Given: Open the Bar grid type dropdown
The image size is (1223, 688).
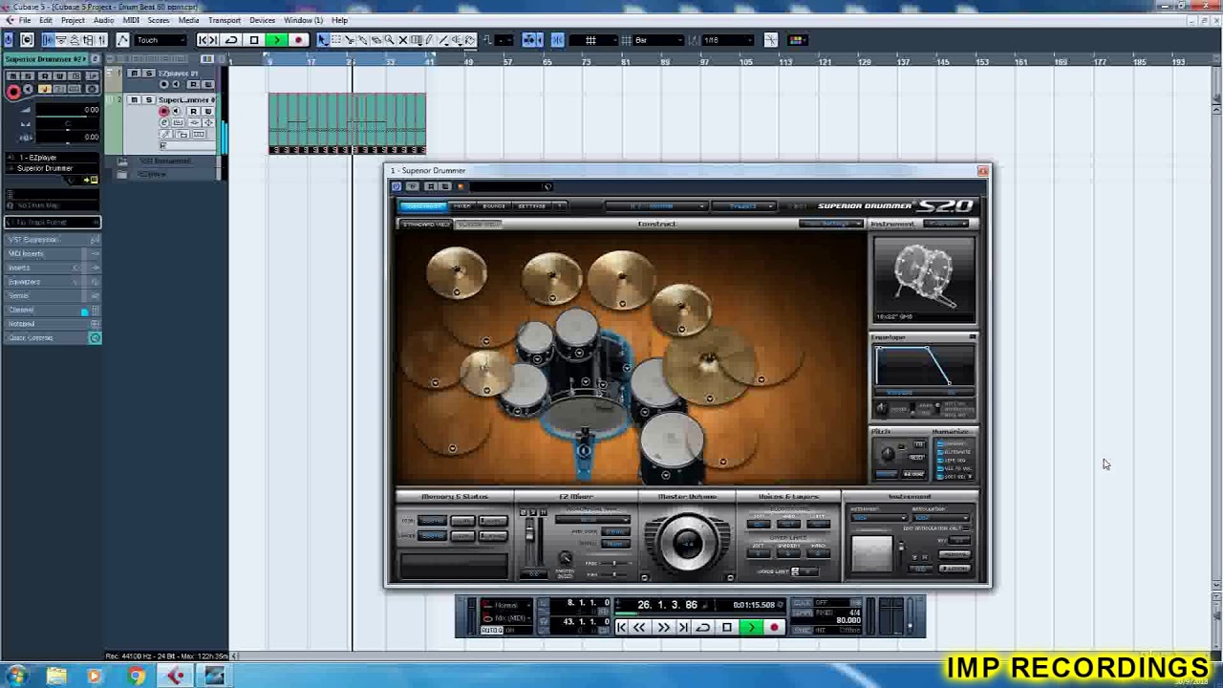Looking at the screenshot, I should [659, 40].
